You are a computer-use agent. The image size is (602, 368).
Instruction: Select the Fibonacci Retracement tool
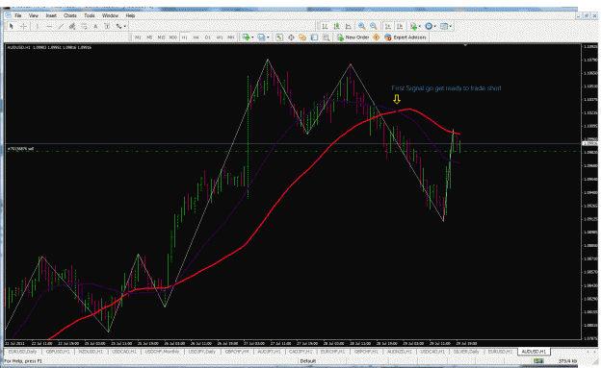pos(84,26)
